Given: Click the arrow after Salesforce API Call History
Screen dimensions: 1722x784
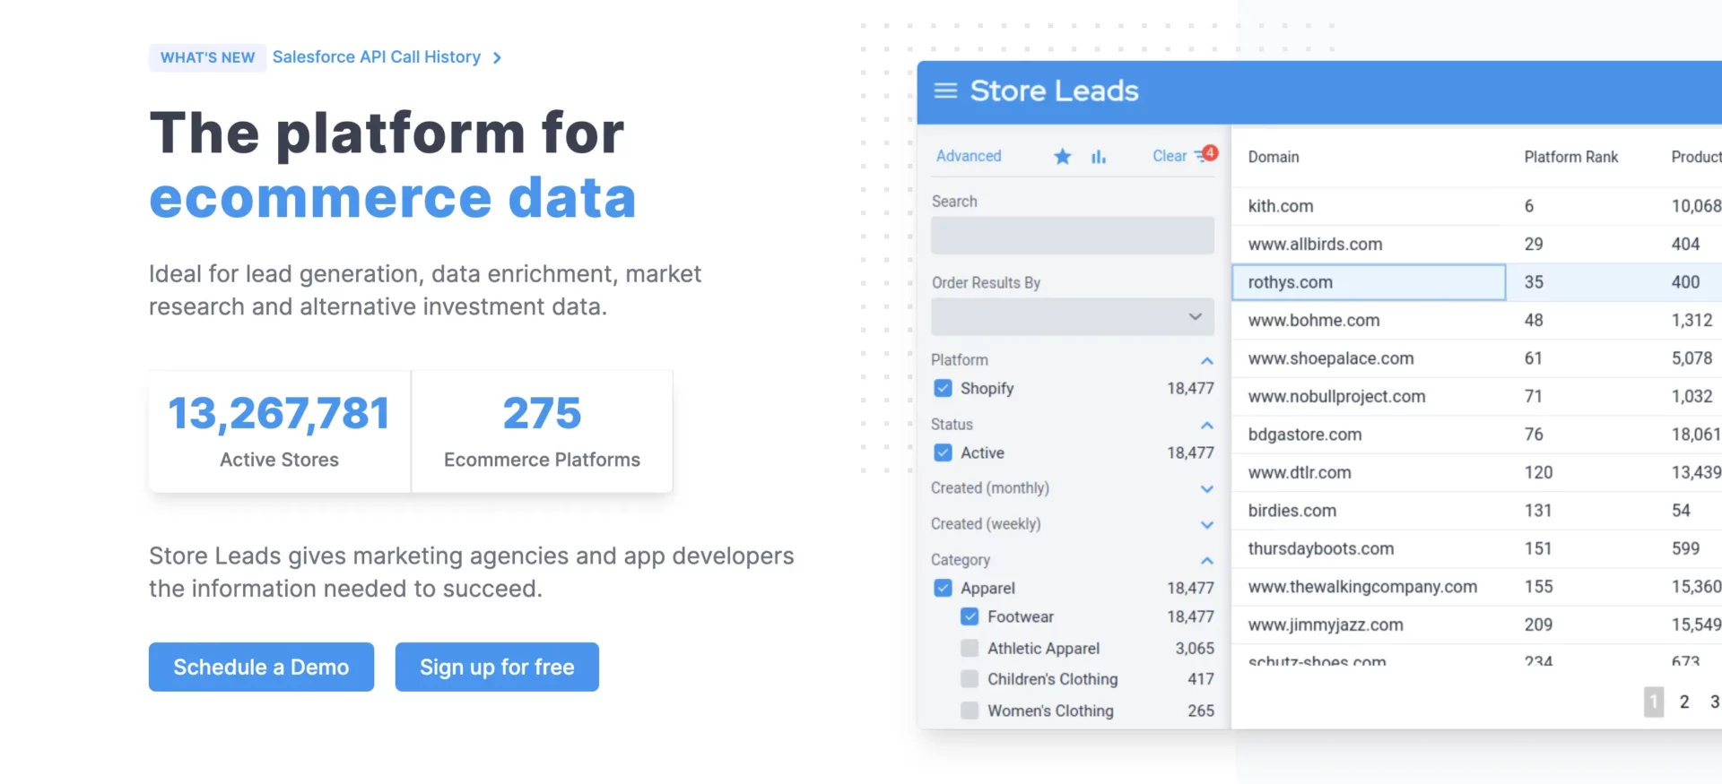Looking at the screenshot, I should click(497, 57).
